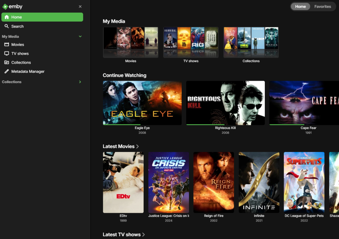Open the DC League of Super-Pets poster
This screenshot has height=239, width=339.
(304, 182)
